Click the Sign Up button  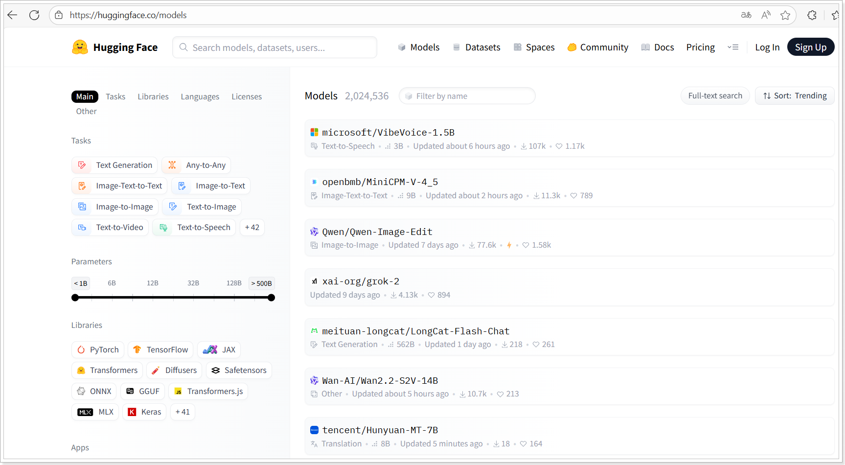[x=811, y=47]
